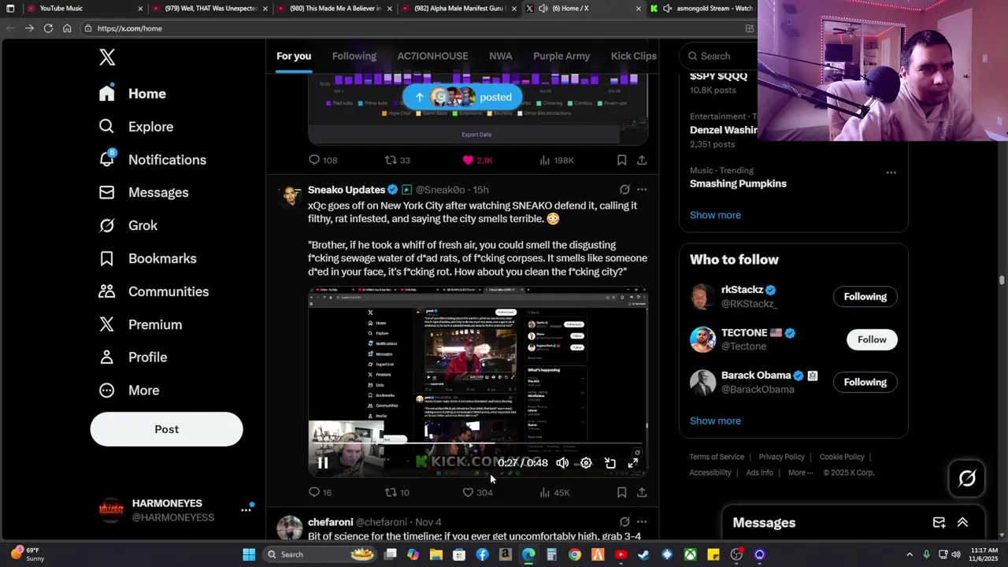Switch to the NWA tab
Screen dimensions: 1008x567
pos(500,56)
